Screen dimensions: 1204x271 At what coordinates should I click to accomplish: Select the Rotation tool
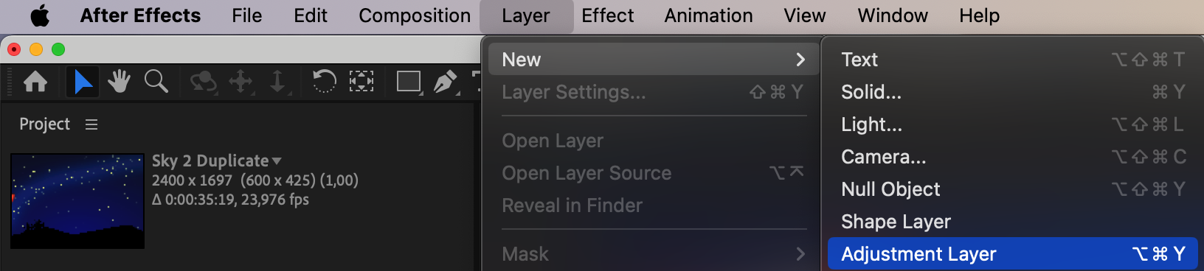(324, 81)
